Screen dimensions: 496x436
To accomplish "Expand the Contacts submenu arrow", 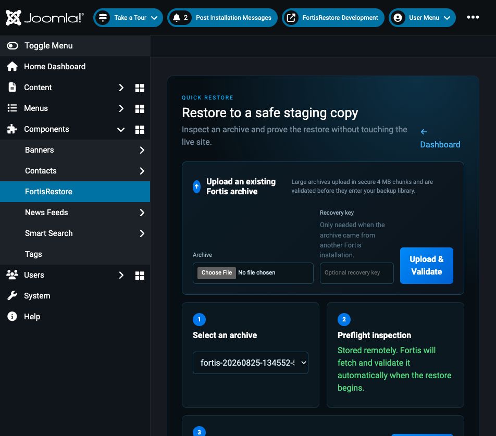I will [142, 171].
